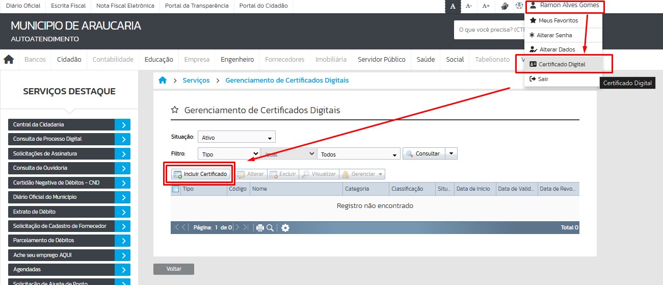Open grid settings via the gear icon
The width and height of the screenshot is (663, 285).
(x=285, y=228)
